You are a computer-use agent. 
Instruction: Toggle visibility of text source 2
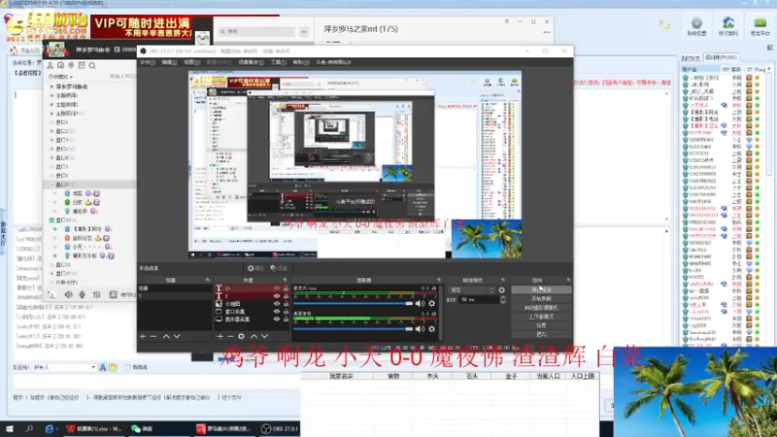tap(277, 296)
